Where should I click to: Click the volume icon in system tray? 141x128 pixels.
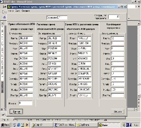[124, 125]
